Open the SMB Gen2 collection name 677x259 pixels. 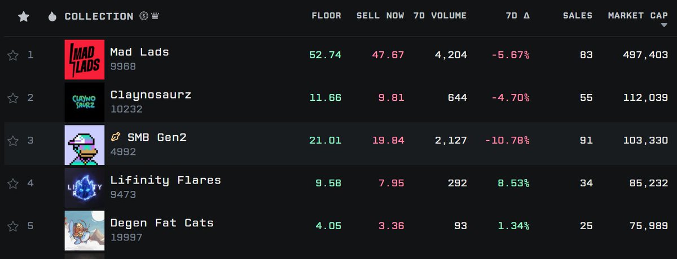[156, 137]
